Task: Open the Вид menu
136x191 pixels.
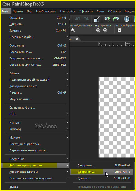Action: [x=30, y=11]
